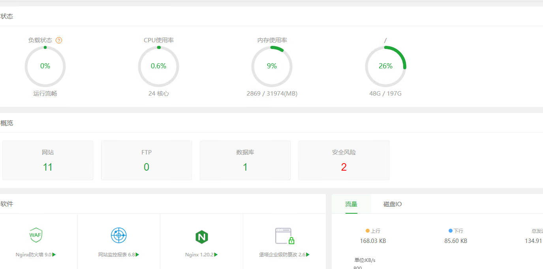Click the 上行 168.03 KB value
The height and width of the screenshot is (269, 543).
click(373, 241)
